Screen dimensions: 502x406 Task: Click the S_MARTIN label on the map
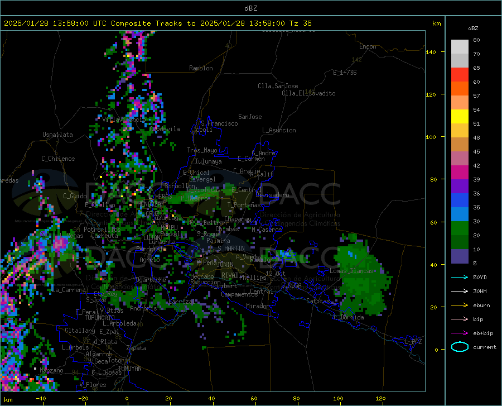point(231,249)
